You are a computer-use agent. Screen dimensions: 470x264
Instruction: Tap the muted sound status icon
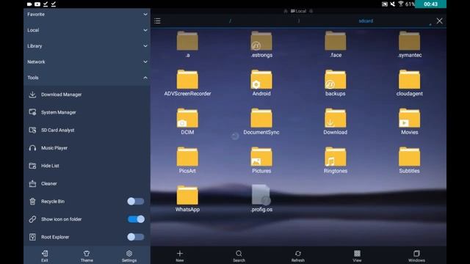(393, 4)
